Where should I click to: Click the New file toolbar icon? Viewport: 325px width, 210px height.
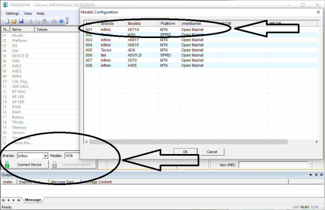7,21
